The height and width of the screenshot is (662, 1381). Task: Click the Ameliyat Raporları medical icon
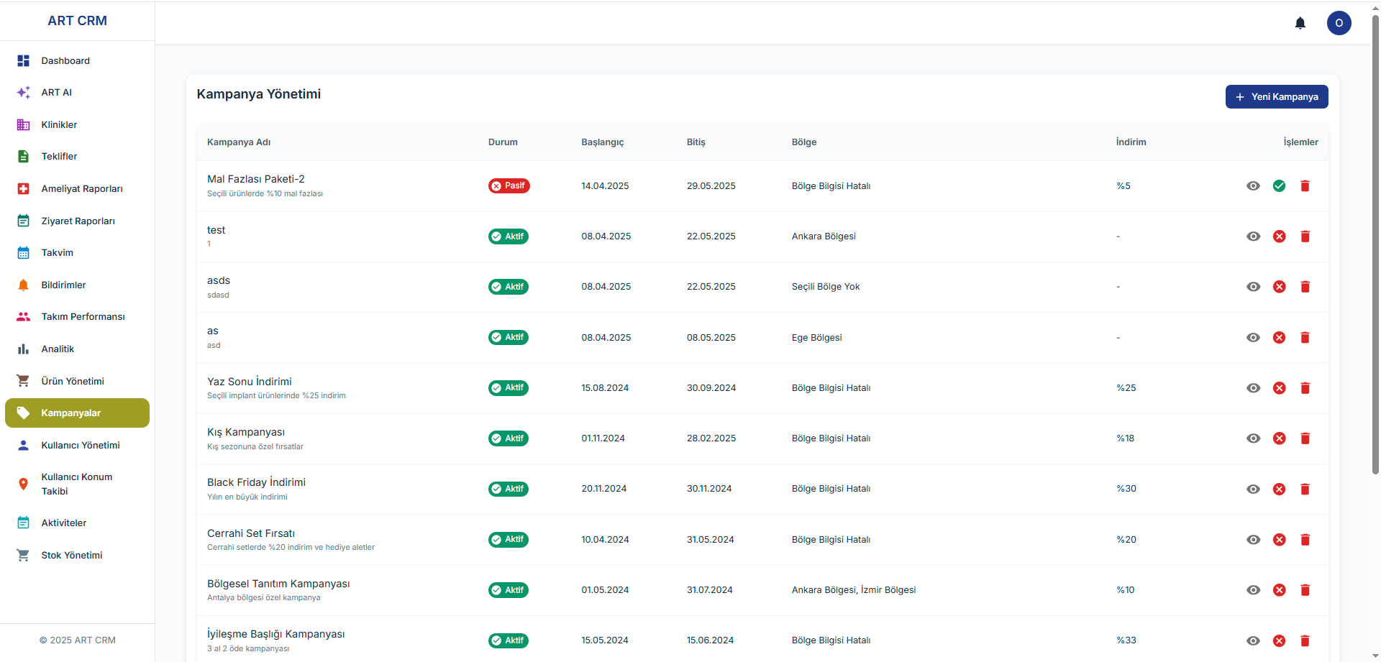tap(23, 189)
